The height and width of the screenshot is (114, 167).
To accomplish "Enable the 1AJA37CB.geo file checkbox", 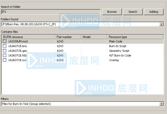I will 5,51.
